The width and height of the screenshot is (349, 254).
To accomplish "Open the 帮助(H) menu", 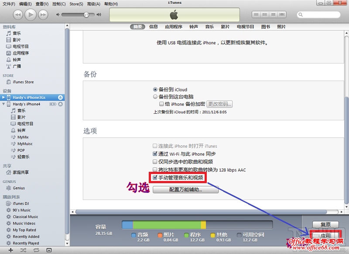I will [x=111, y=4].
